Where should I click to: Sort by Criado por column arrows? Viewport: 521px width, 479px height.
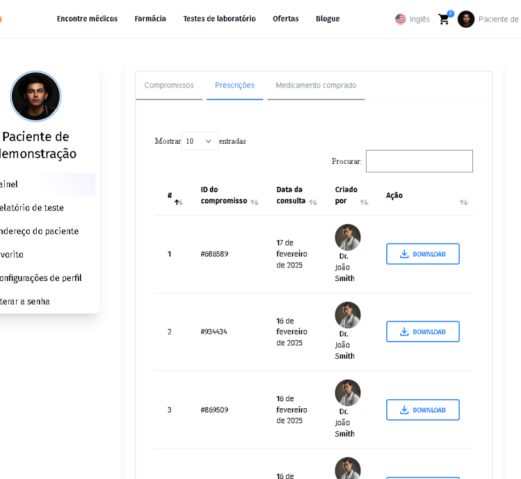click(364, 202)
